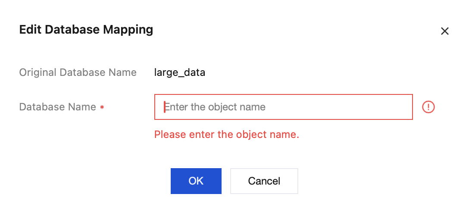The height and width of the screenshot is (213, 469).
Task: Click the red error warning icon
Action: pyautogui.click(x=428, y=107)
